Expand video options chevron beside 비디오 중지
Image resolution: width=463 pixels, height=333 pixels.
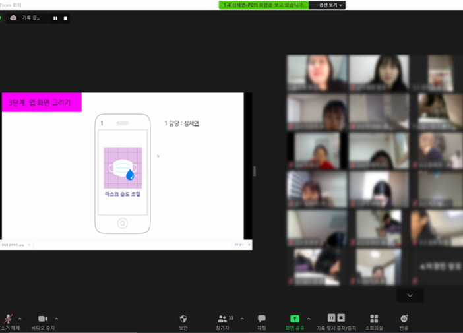click(57, 319)
